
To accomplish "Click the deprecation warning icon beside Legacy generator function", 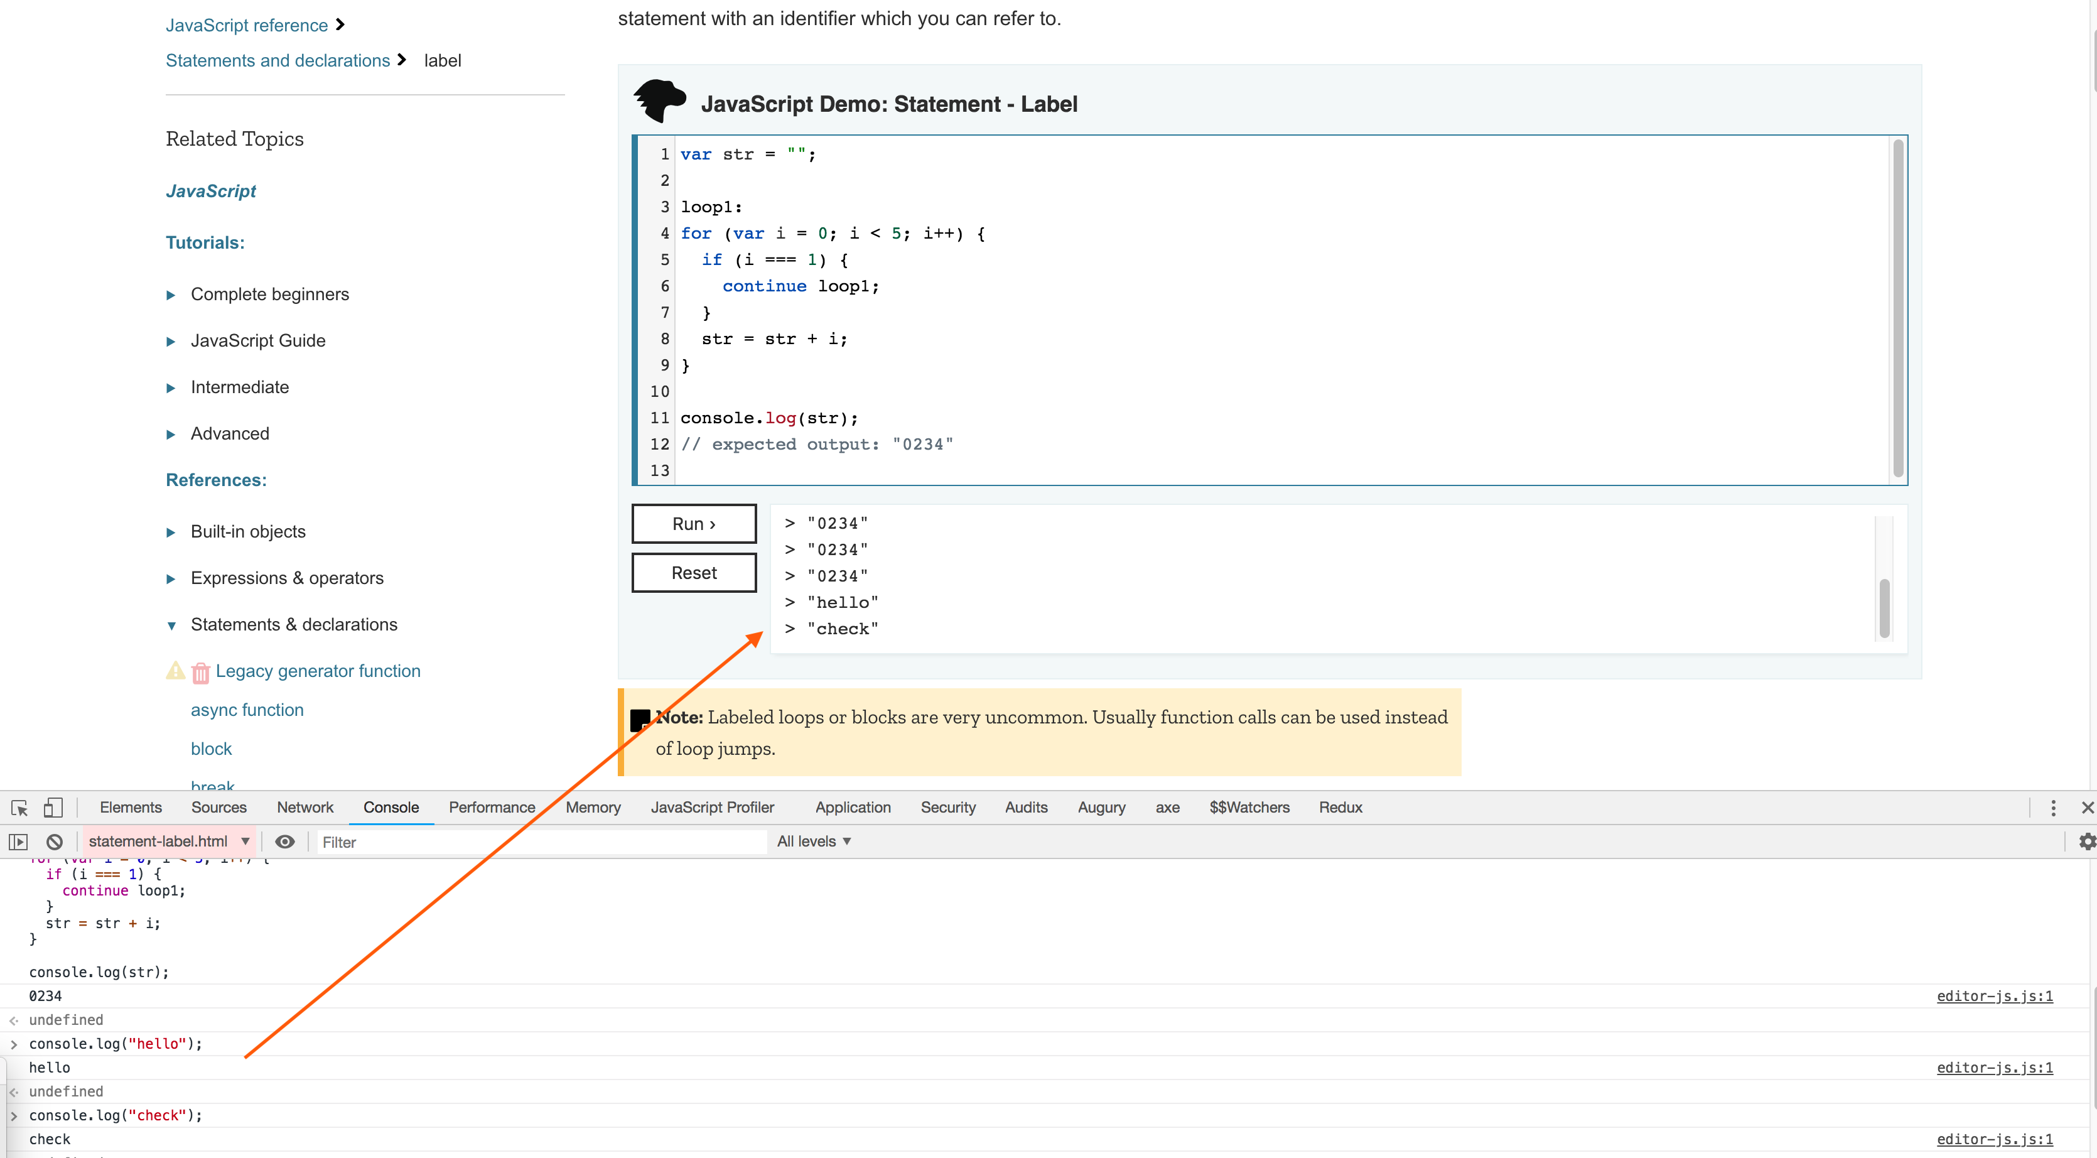I will 176,671.
